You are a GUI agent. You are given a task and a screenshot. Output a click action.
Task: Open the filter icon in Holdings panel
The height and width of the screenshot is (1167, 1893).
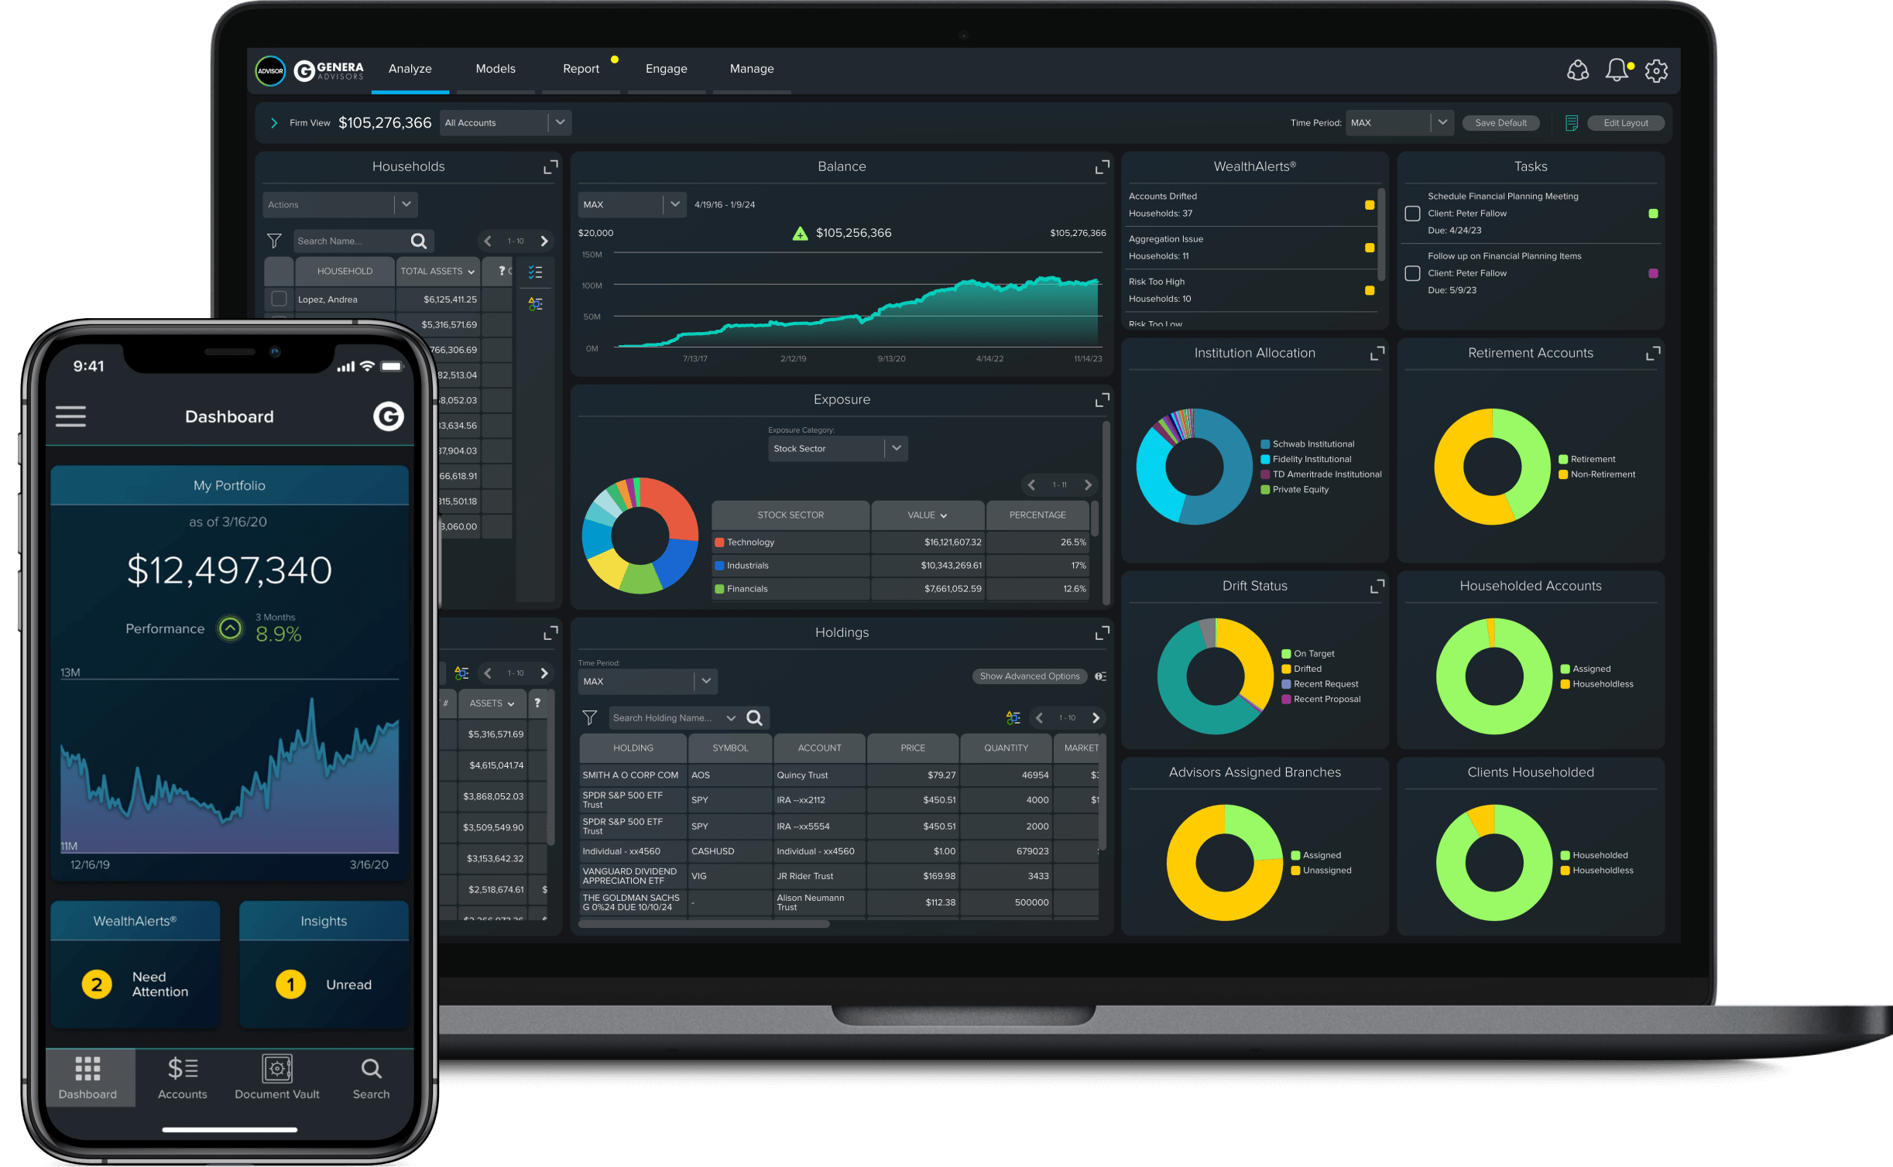[589, 717]
